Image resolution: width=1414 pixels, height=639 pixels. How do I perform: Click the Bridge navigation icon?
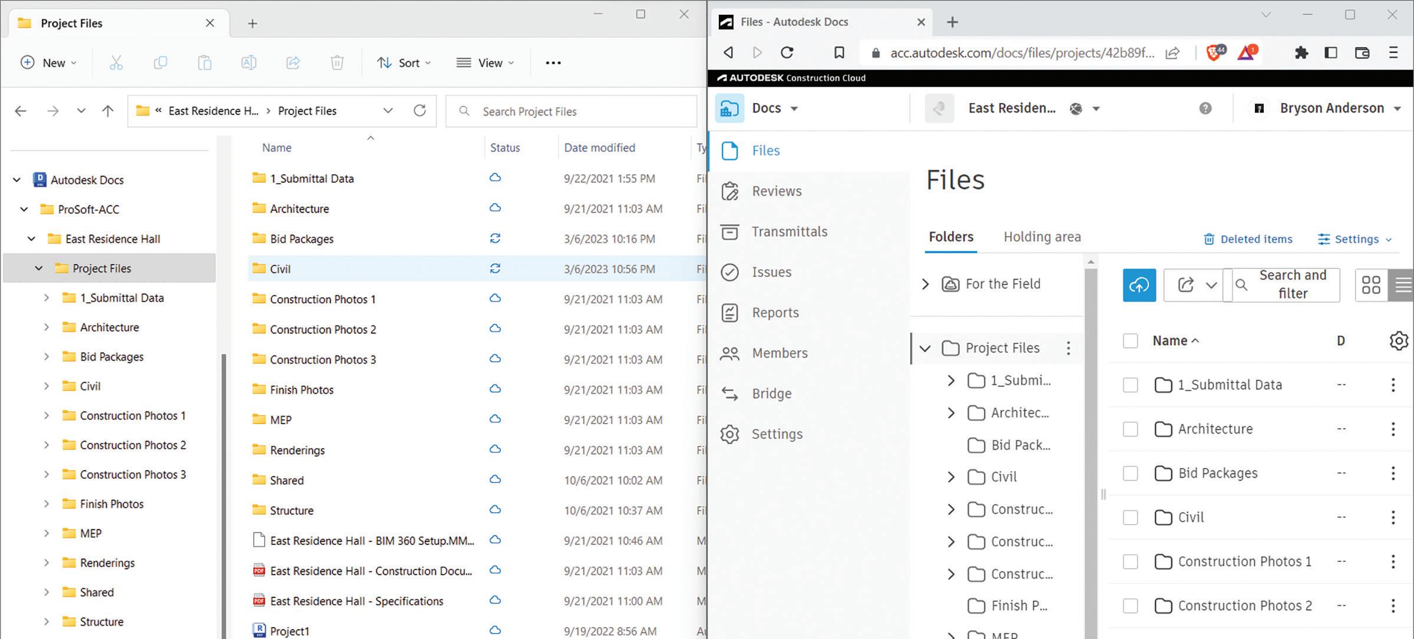730,393
